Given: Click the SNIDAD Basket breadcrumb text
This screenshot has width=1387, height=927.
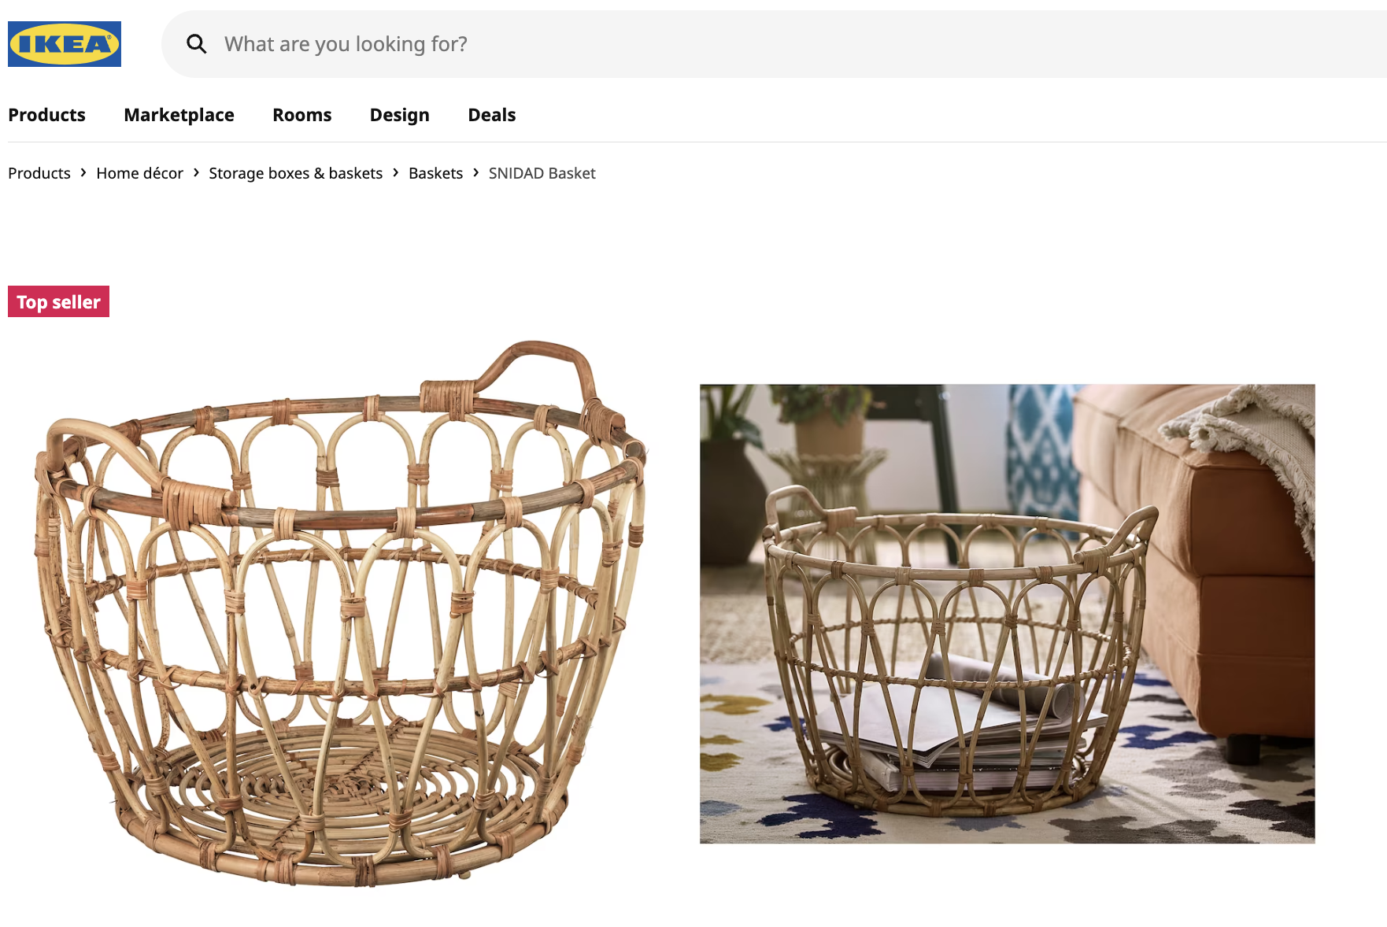Looking at the screenshot, I should 542,173.
